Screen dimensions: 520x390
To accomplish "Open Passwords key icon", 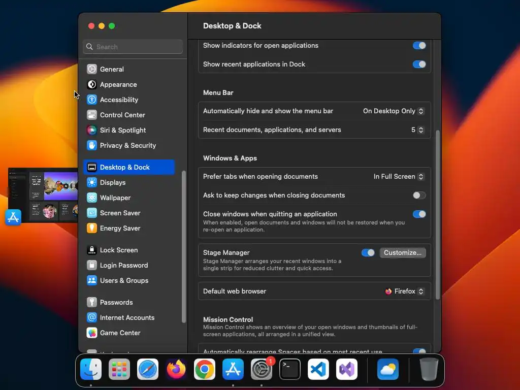I will point(92,303).
